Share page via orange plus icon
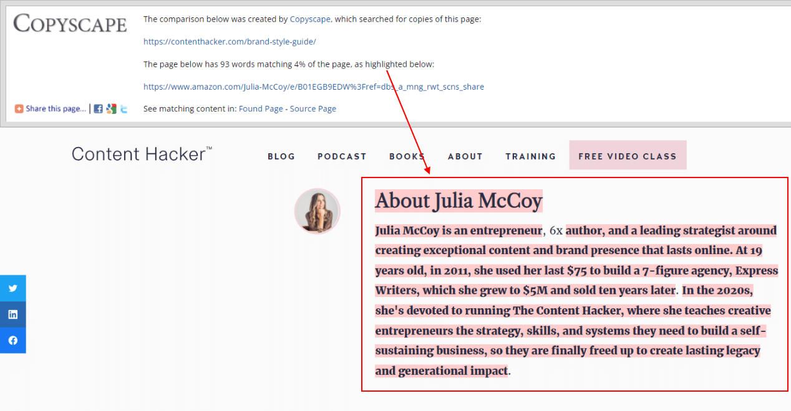This screenshot has width=791, height=411. [x=19, y=109]
